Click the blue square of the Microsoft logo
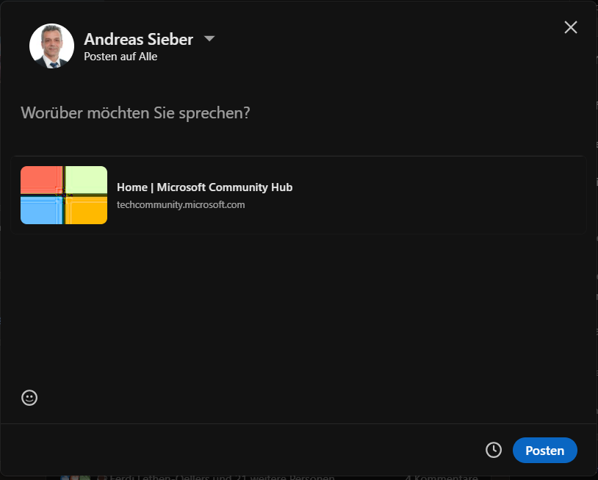Screen dimensions: 598x480 (41, 210)
